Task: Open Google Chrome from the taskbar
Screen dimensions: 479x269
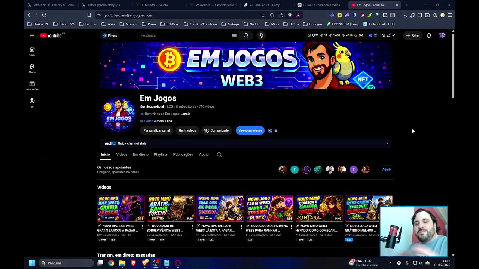Action: pos(111,263)
